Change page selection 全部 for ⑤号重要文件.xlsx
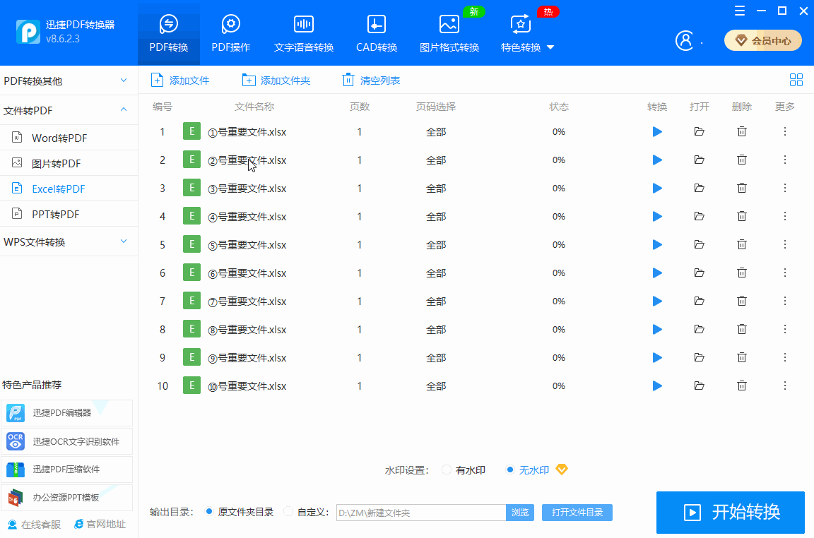This screenshot has width=814, height=538. (436, 244)
